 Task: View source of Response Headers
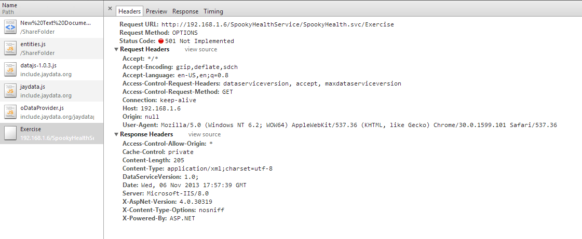pos(205,134)
